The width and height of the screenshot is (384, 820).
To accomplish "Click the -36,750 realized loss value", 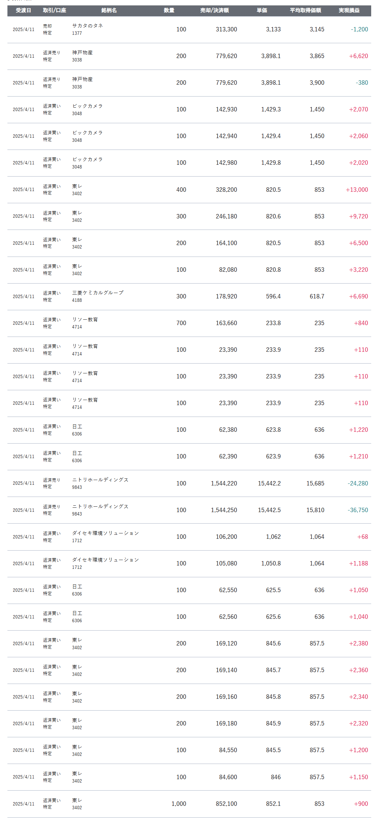I will 358,510.
